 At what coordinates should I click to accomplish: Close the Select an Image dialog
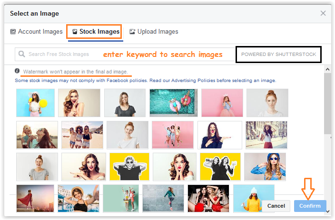[323, 13]
